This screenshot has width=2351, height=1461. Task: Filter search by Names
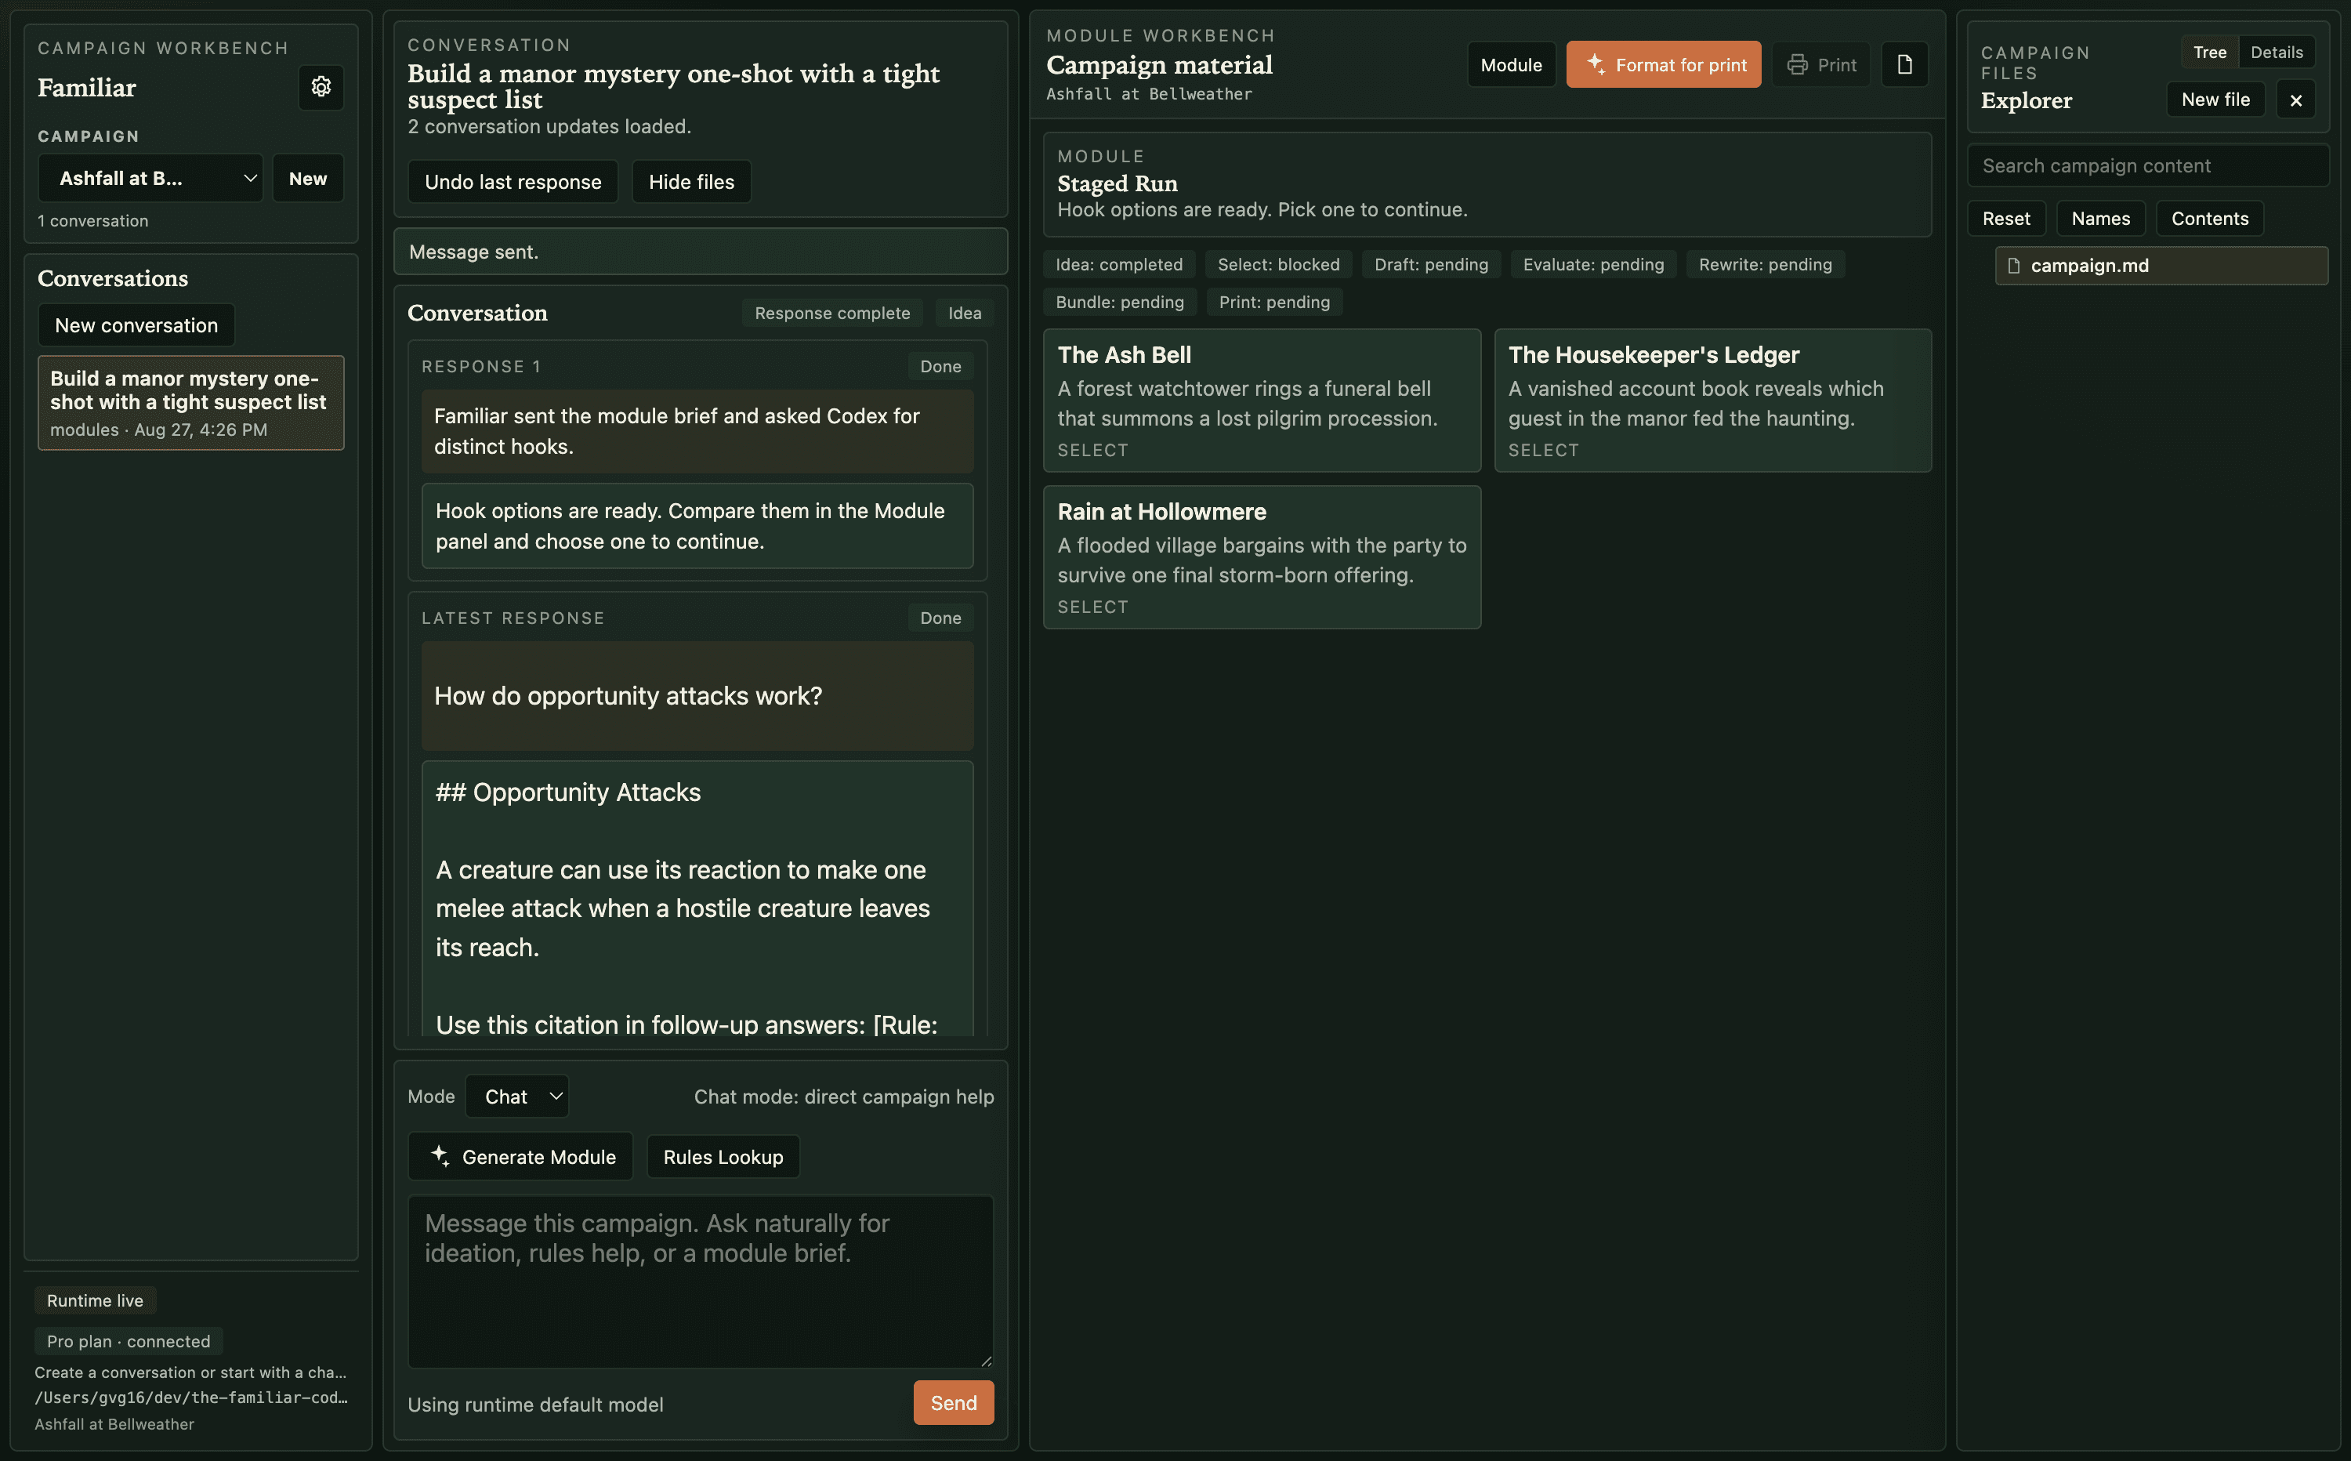(2100, 219)
